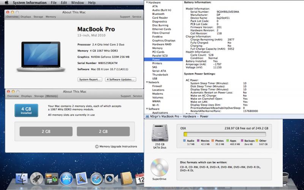
Task: Open FaceTime camera icon in Dock
Action: click(111, 179)
